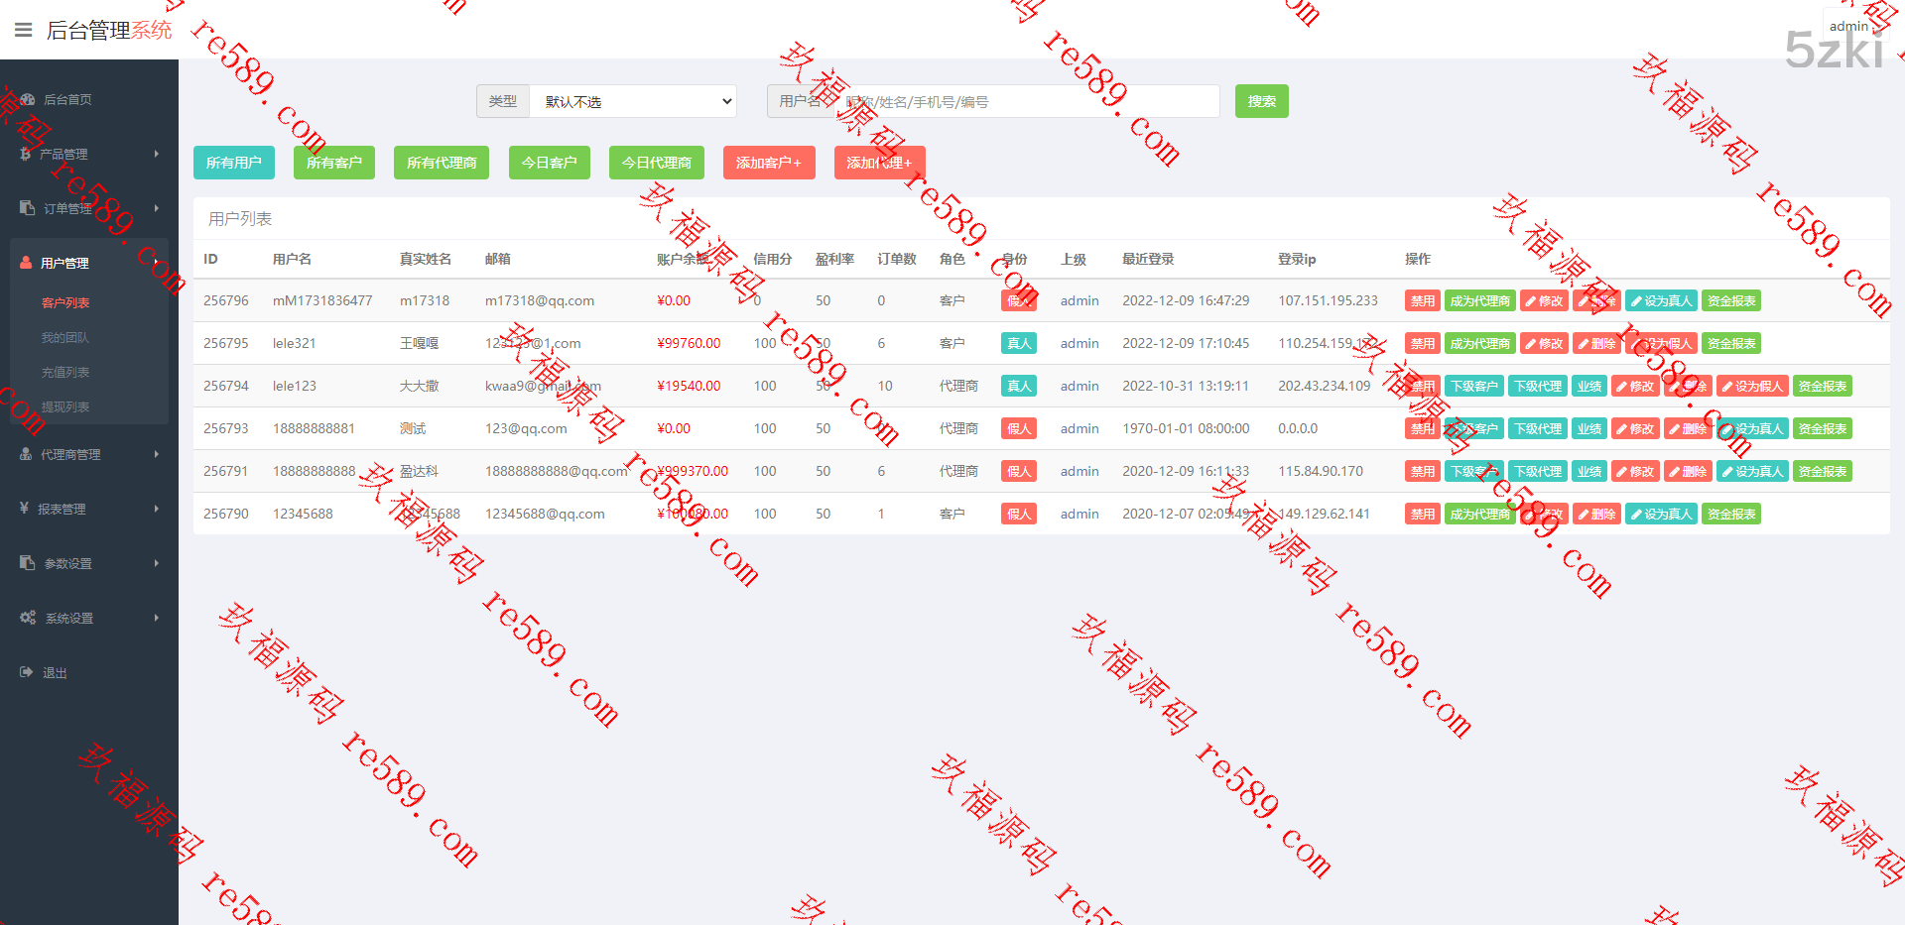1905x925 pixels.
Task: Click the 用户管理 person icon
Action: [27, 263]
